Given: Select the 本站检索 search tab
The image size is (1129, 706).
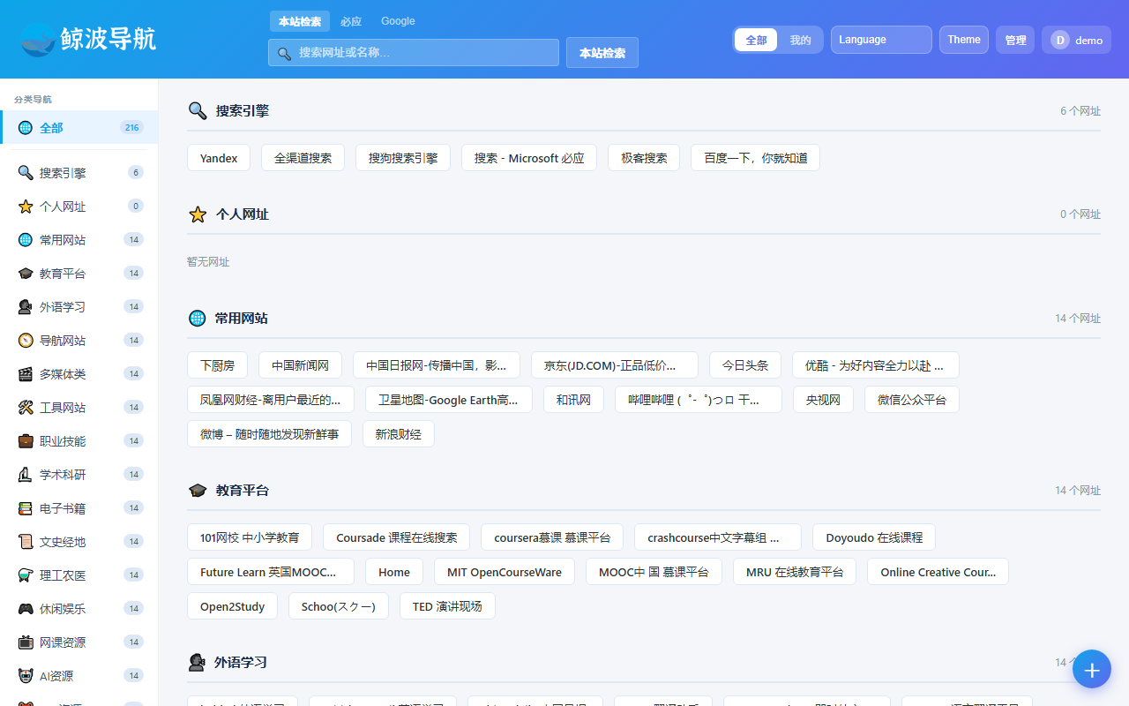Looking at the screenshot, I should [x=300, y=21].
